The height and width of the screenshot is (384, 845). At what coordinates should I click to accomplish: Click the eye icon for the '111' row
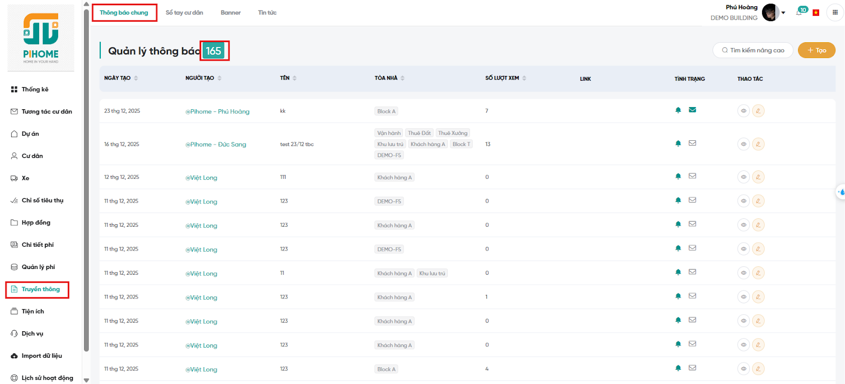(x=744, y=177)
